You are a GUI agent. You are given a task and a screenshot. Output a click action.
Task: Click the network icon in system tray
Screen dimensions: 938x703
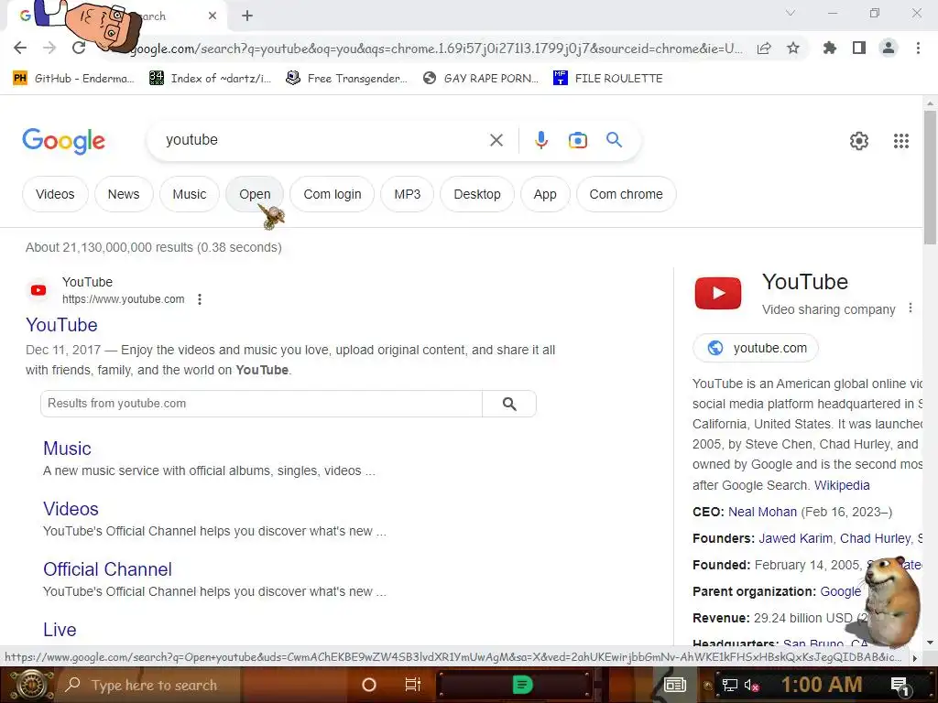pyautogui.click(x=730, y=686)
